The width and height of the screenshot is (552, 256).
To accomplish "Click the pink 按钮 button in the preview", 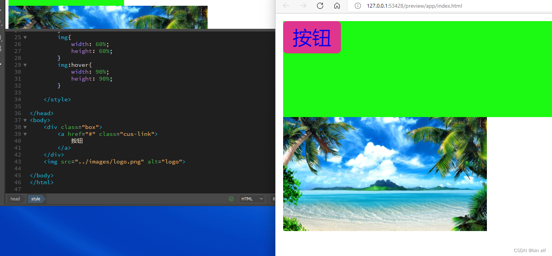I will (312, 37).
